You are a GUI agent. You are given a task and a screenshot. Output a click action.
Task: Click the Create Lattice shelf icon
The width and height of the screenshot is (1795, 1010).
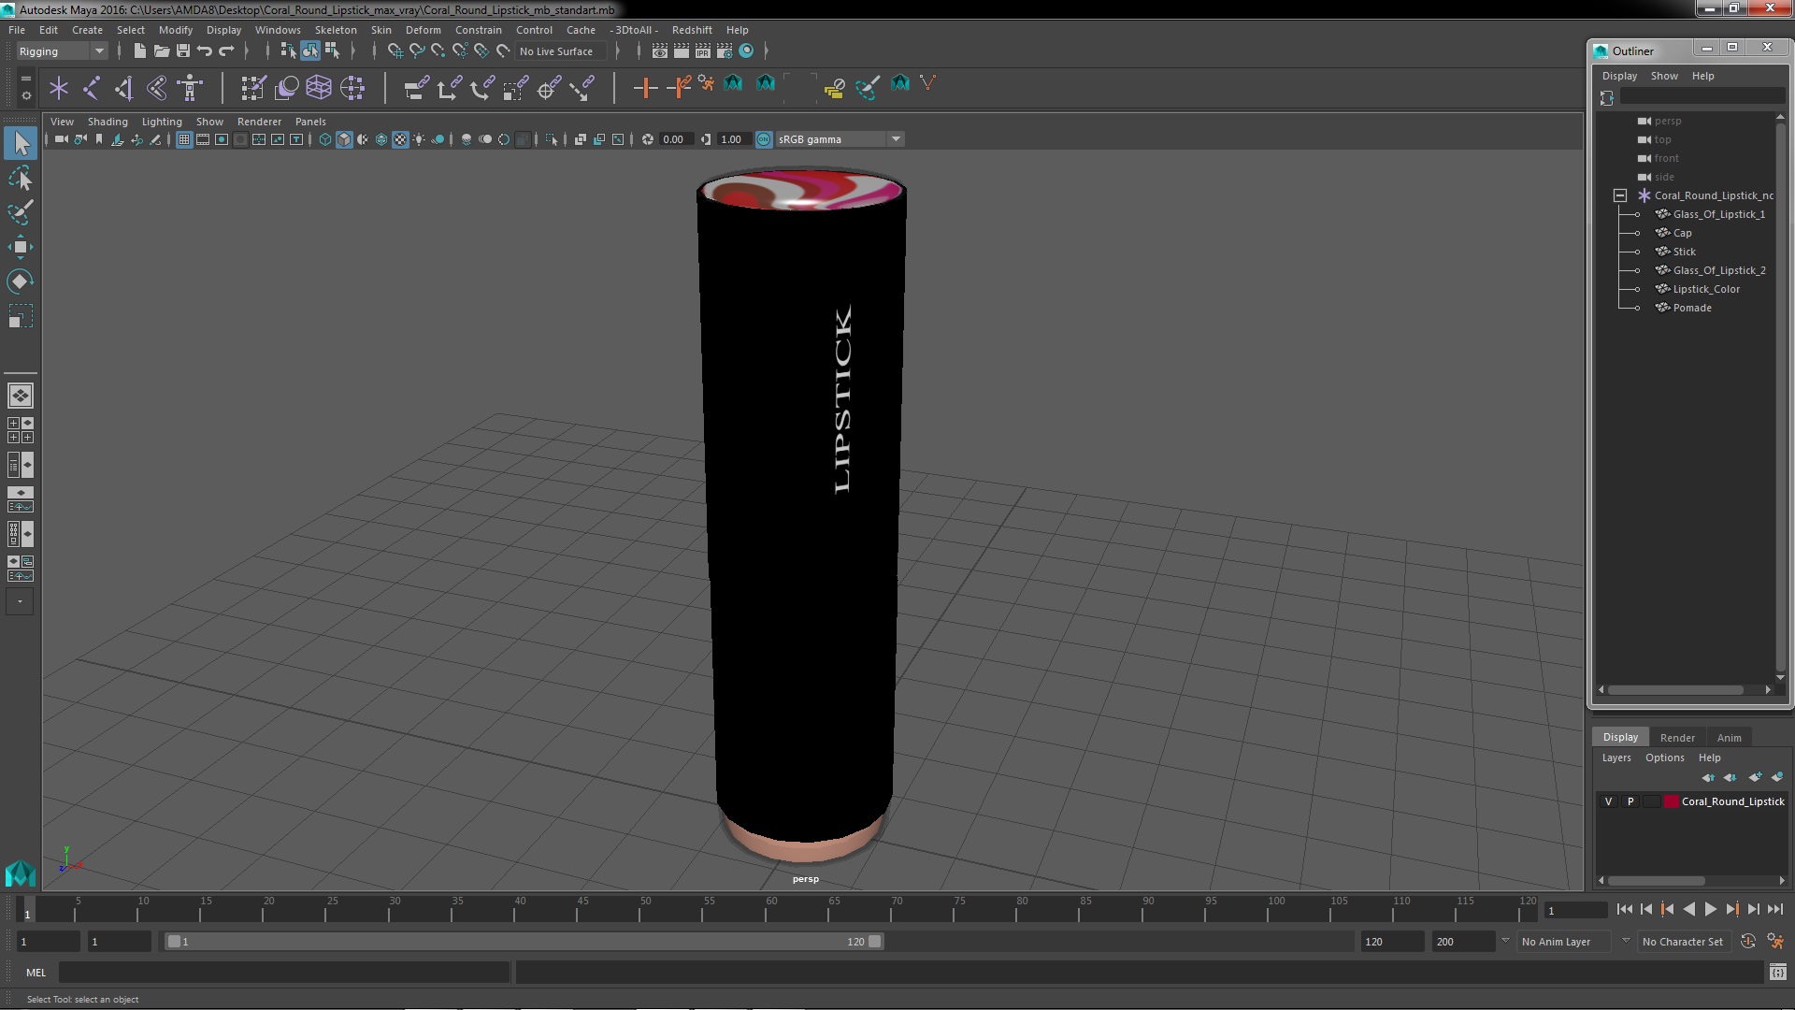[319, 88]
